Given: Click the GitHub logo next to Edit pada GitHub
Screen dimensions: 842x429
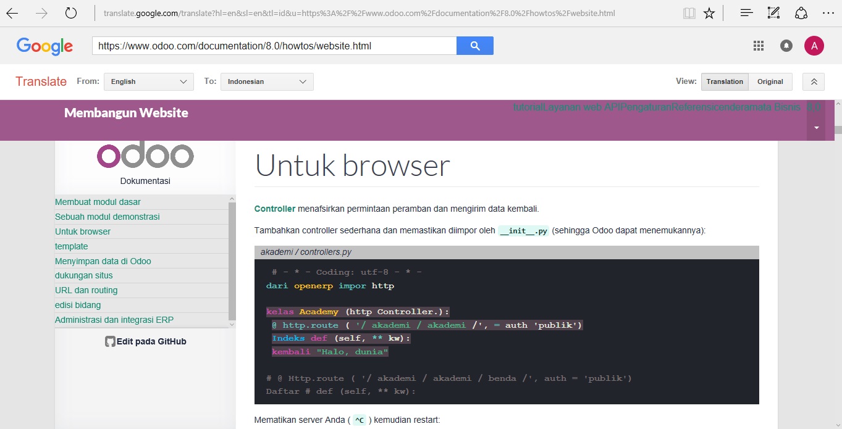Looking at the screenshot, I should [109, 341].
